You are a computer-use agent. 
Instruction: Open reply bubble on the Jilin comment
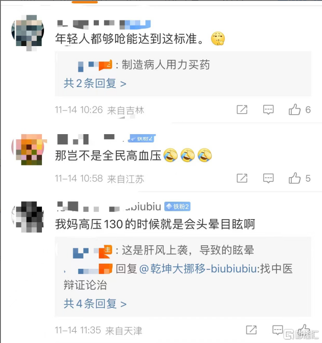pyautogui.click(x=268, y=110)
